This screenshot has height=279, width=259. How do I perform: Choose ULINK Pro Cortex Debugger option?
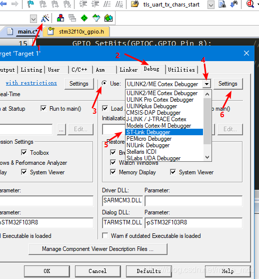[x=164, y=100]
